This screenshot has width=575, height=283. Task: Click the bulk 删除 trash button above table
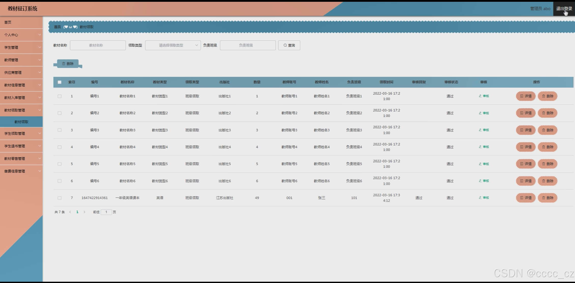click(x=68, y=64)
